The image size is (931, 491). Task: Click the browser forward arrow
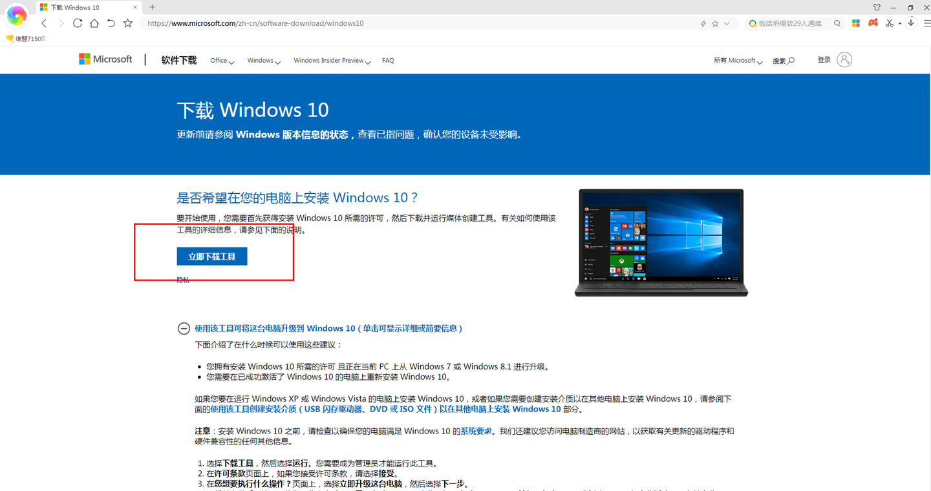pyautogui.click(x=61, y=23)
